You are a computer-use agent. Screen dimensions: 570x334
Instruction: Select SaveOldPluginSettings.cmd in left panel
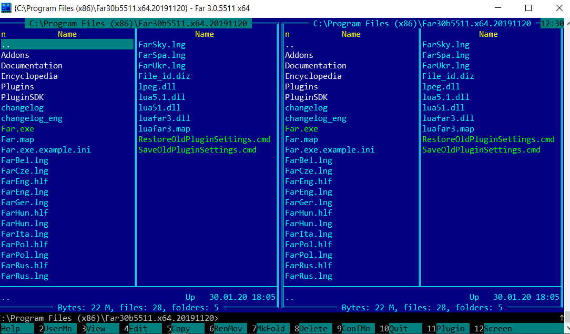click(197, 150)
